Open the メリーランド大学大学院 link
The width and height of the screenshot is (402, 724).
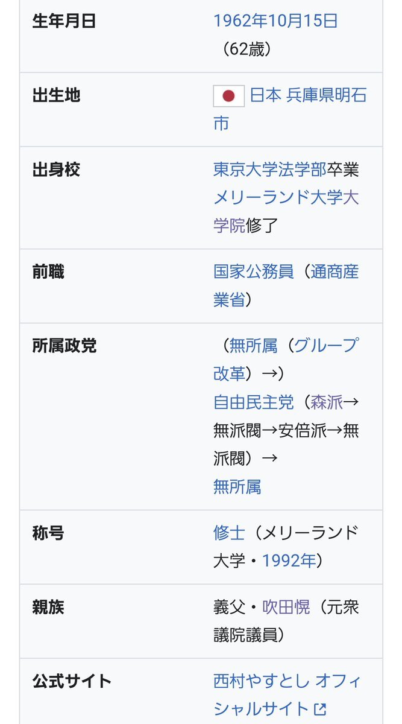click(x=286, y=212)
